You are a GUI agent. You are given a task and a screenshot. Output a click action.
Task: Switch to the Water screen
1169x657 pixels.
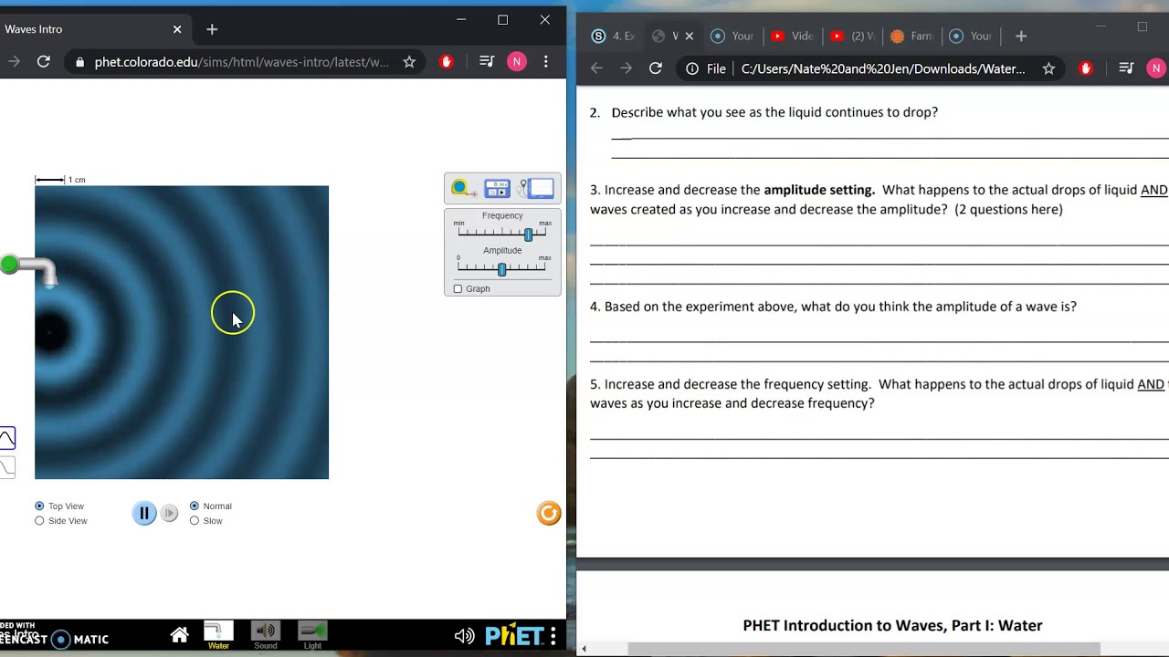tap(218, 635)
